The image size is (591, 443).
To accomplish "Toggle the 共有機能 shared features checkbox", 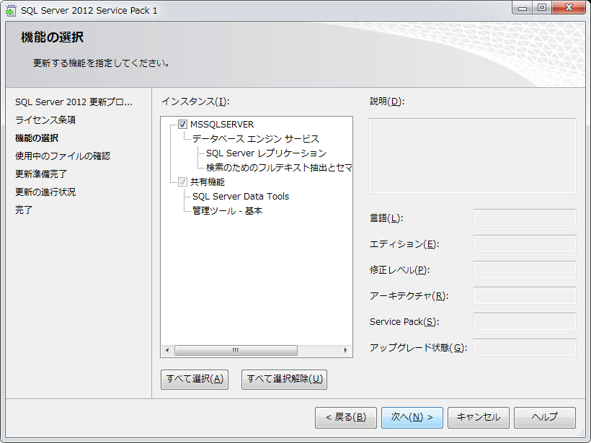I will [x=182, y=182].
